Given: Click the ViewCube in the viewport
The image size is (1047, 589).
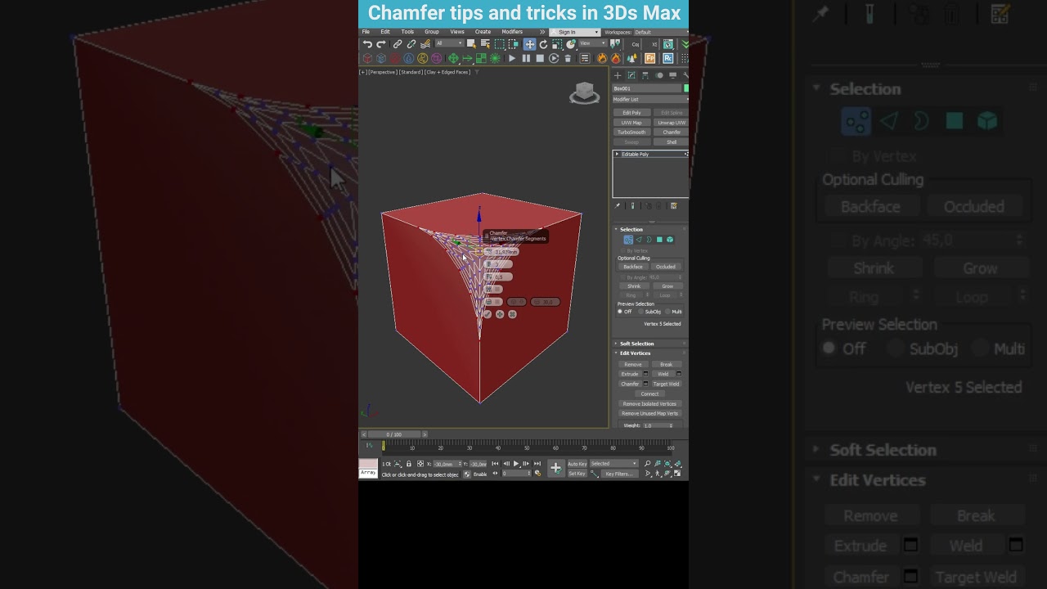Looking at the screenshot, I should point(584,93).
